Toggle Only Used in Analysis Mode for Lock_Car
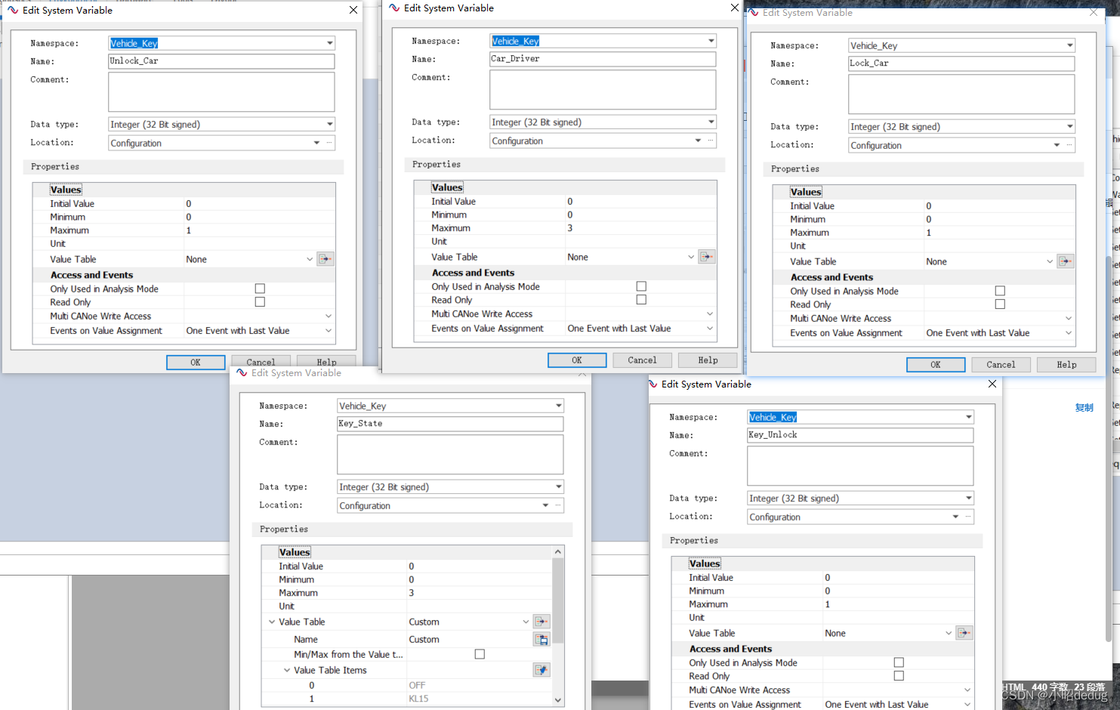This screenshot has height=710, width=1120. pos(1000,291)
